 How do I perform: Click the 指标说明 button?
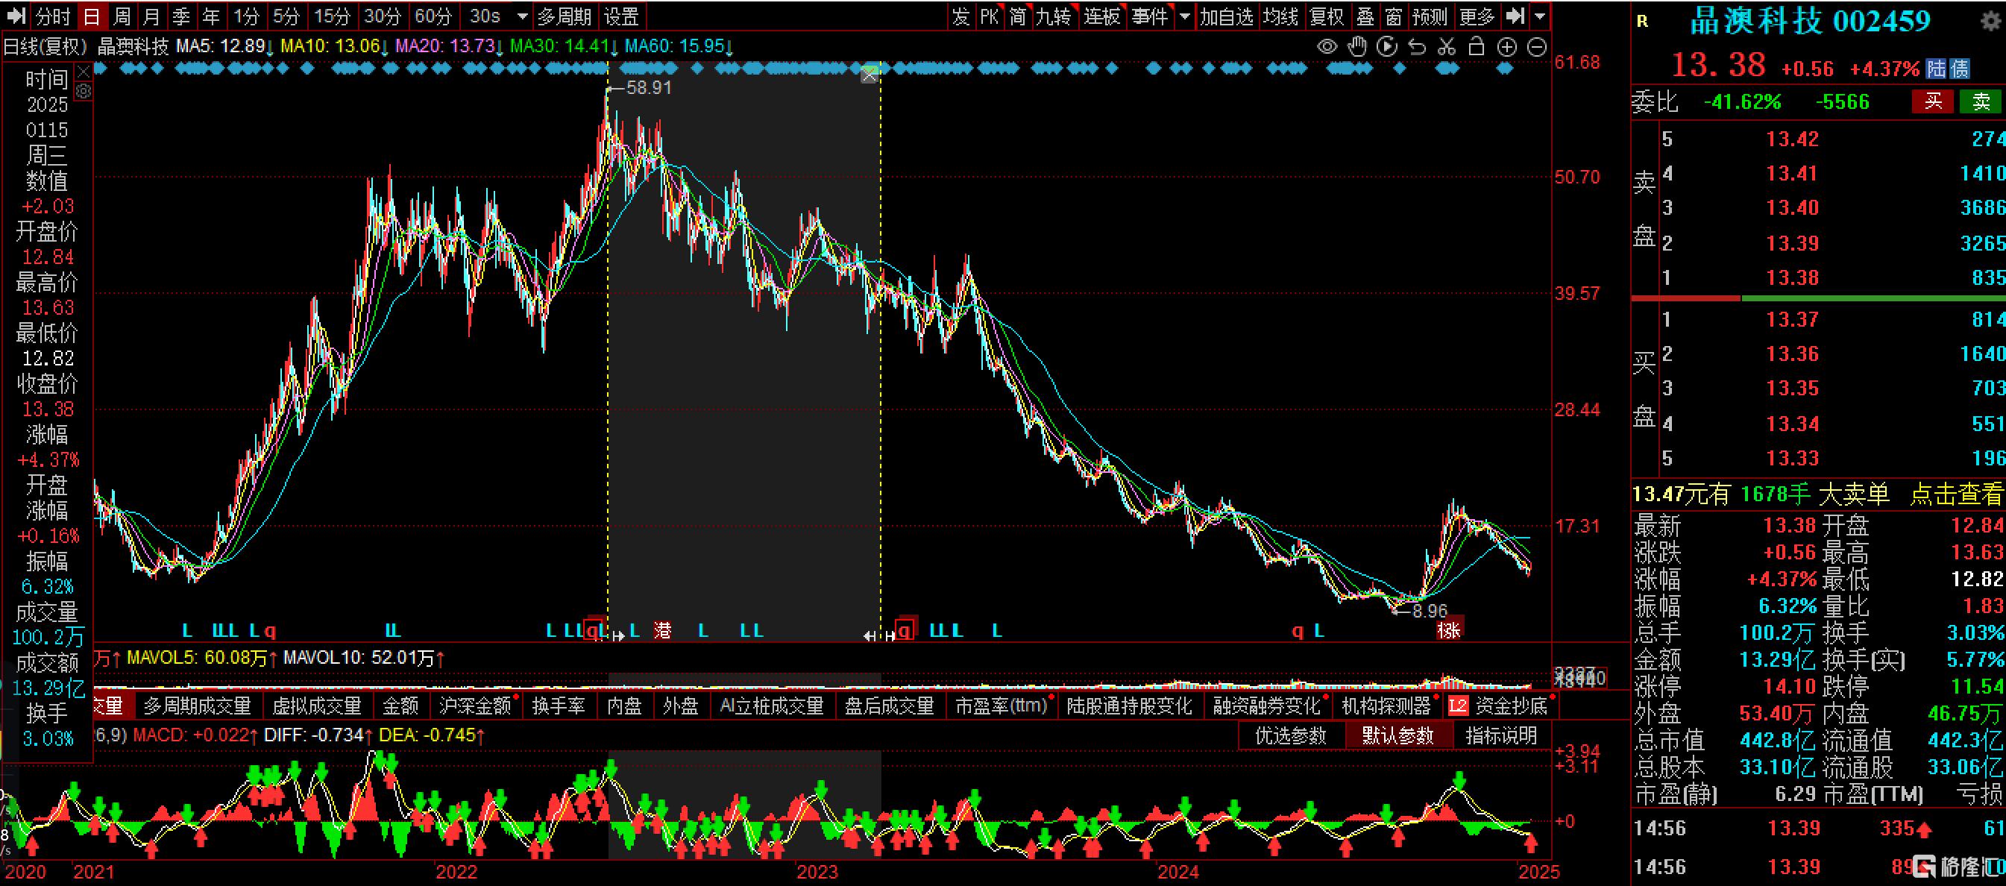click(1501, 736)
